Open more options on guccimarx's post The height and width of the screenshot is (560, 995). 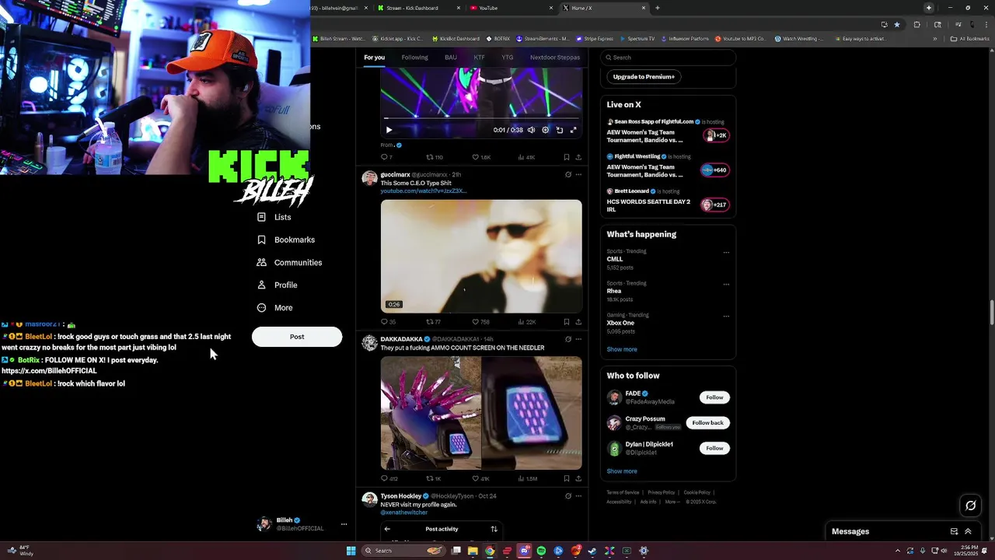pos(578,175)
